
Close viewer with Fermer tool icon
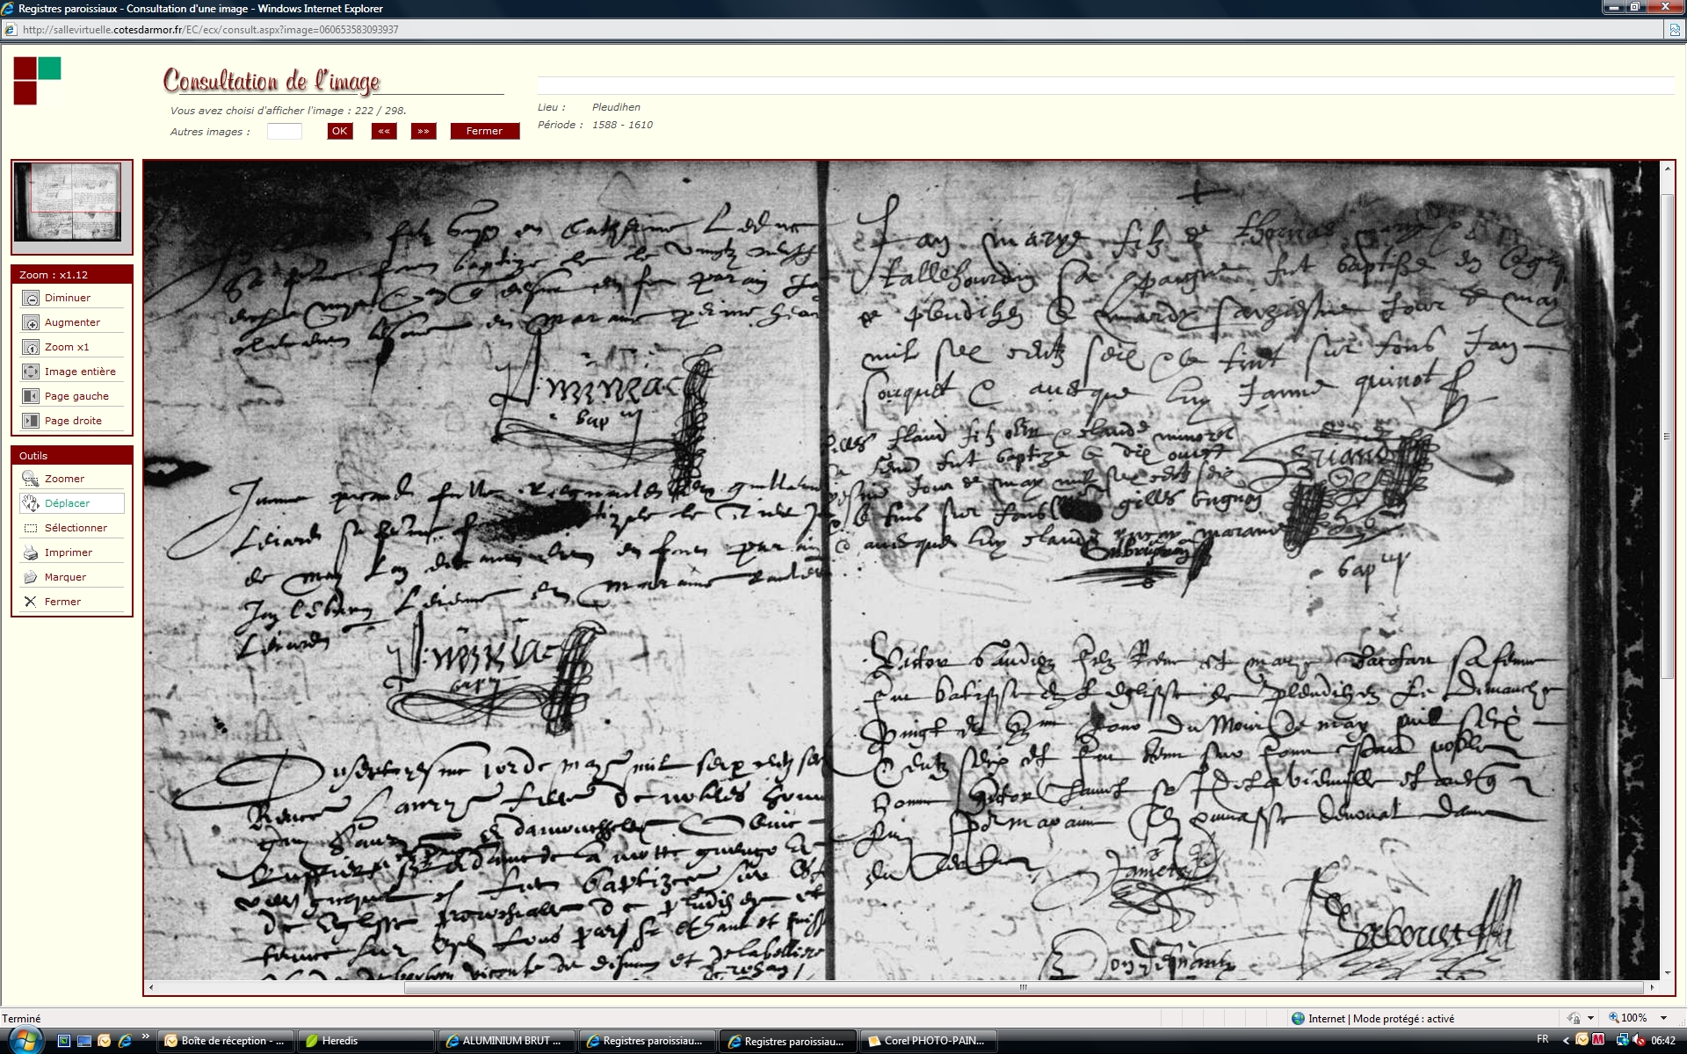[31, 602]
